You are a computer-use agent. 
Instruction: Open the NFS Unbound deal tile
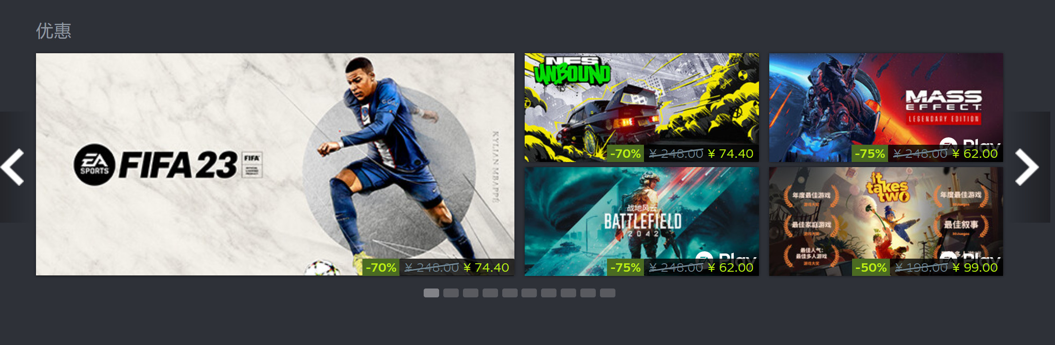pyautogui.click(x=642, y=107)
